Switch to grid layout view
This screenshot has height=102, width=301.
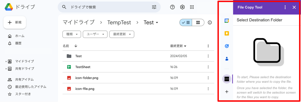pos(198,22)
